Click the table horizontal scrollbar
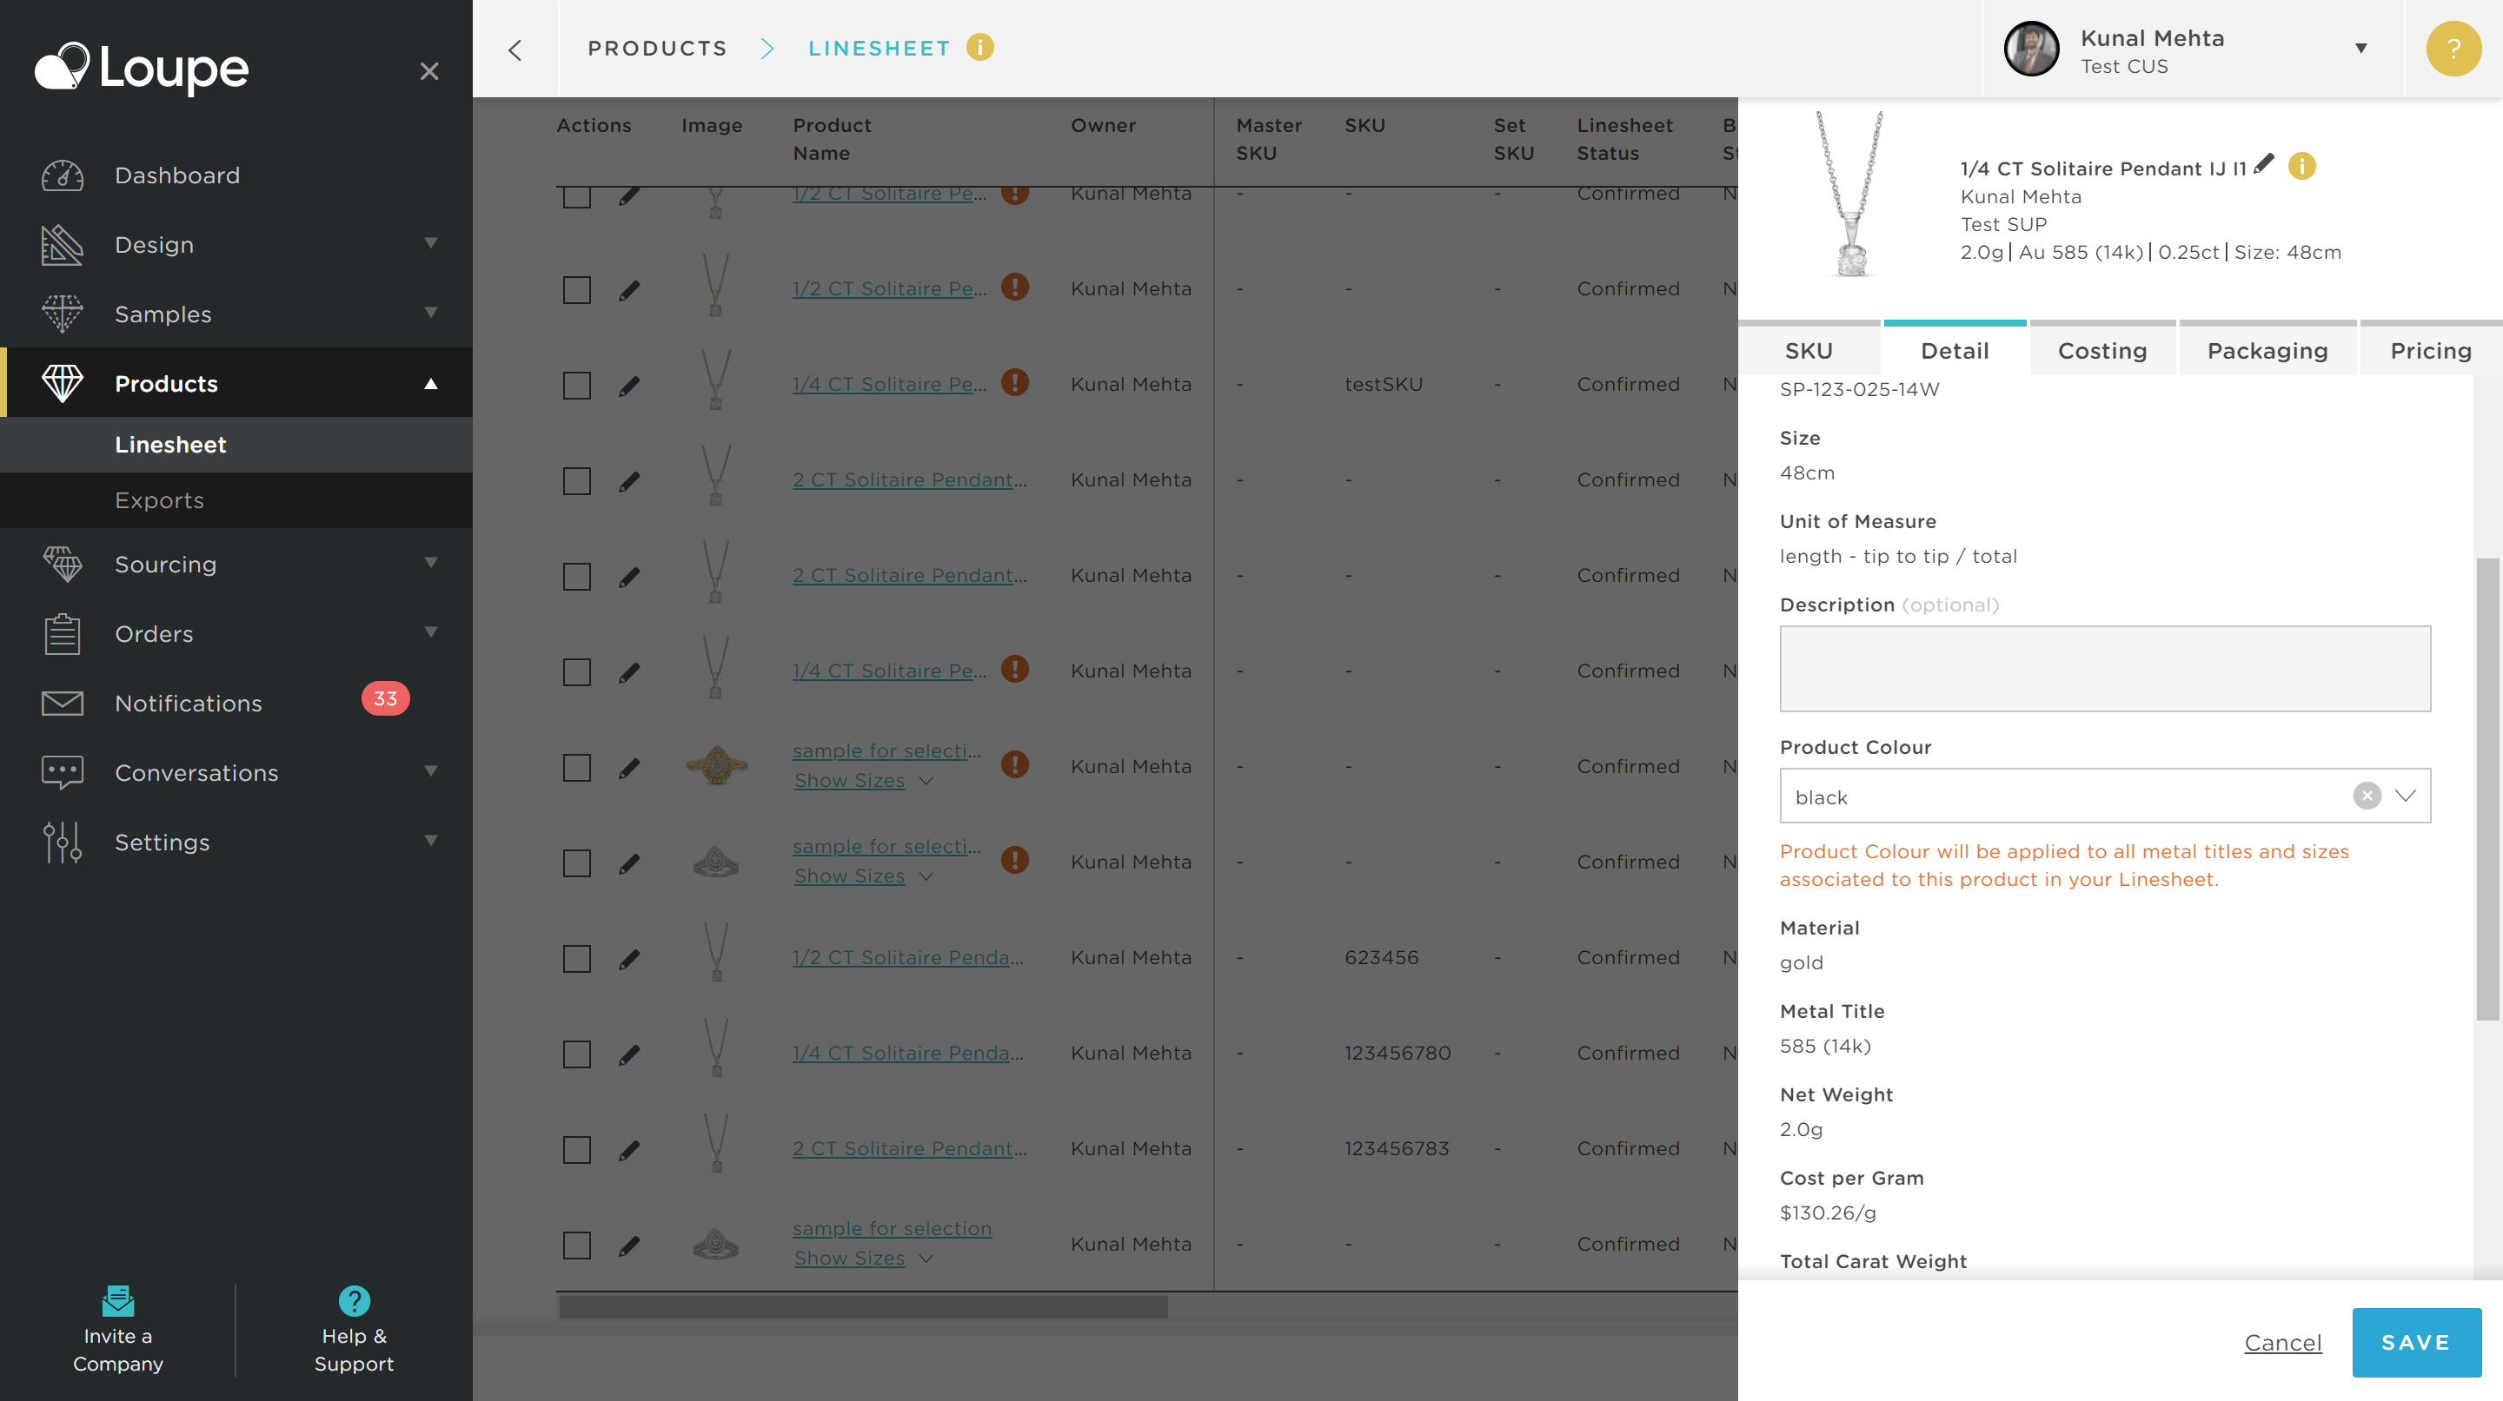This screenshot has height=1401, width=2503. point(863,1307)
